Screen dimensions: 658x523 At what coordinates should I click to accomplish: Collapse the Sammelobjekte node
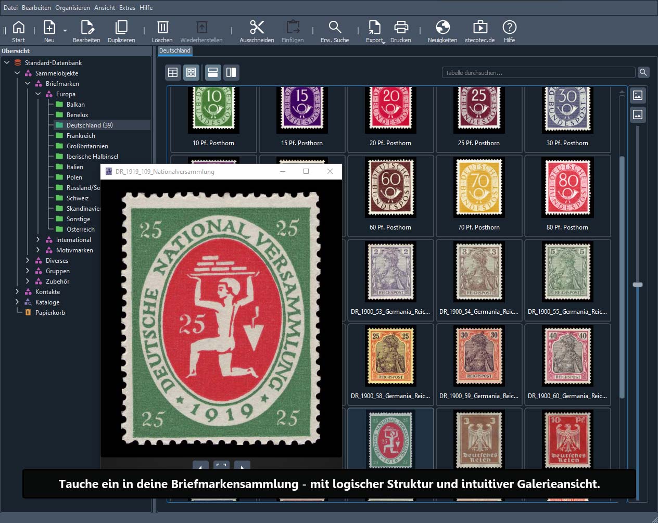click(x=17, y=73)
